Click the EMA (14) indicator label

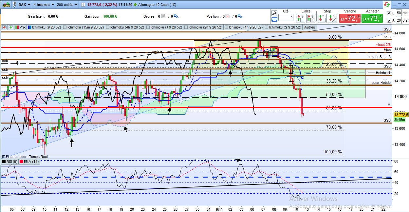pyautogui.click(x=31, y=162)
